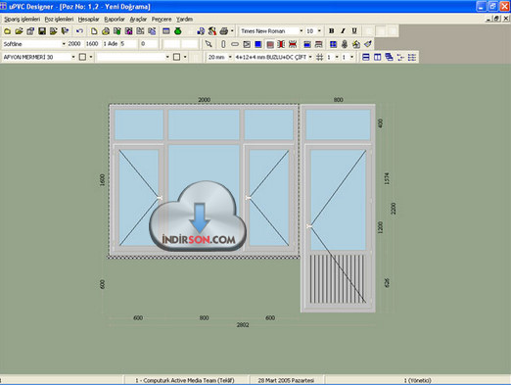The image size is (511, 385).
Task: Click the blue four-pane window icon
Action: 333,44
